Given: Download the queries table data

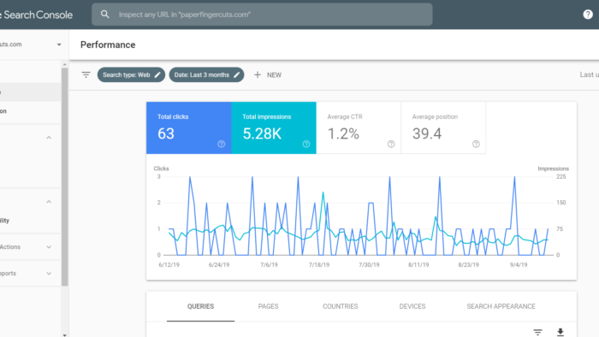Looking at the screenshot, I should tap(560, 332).
